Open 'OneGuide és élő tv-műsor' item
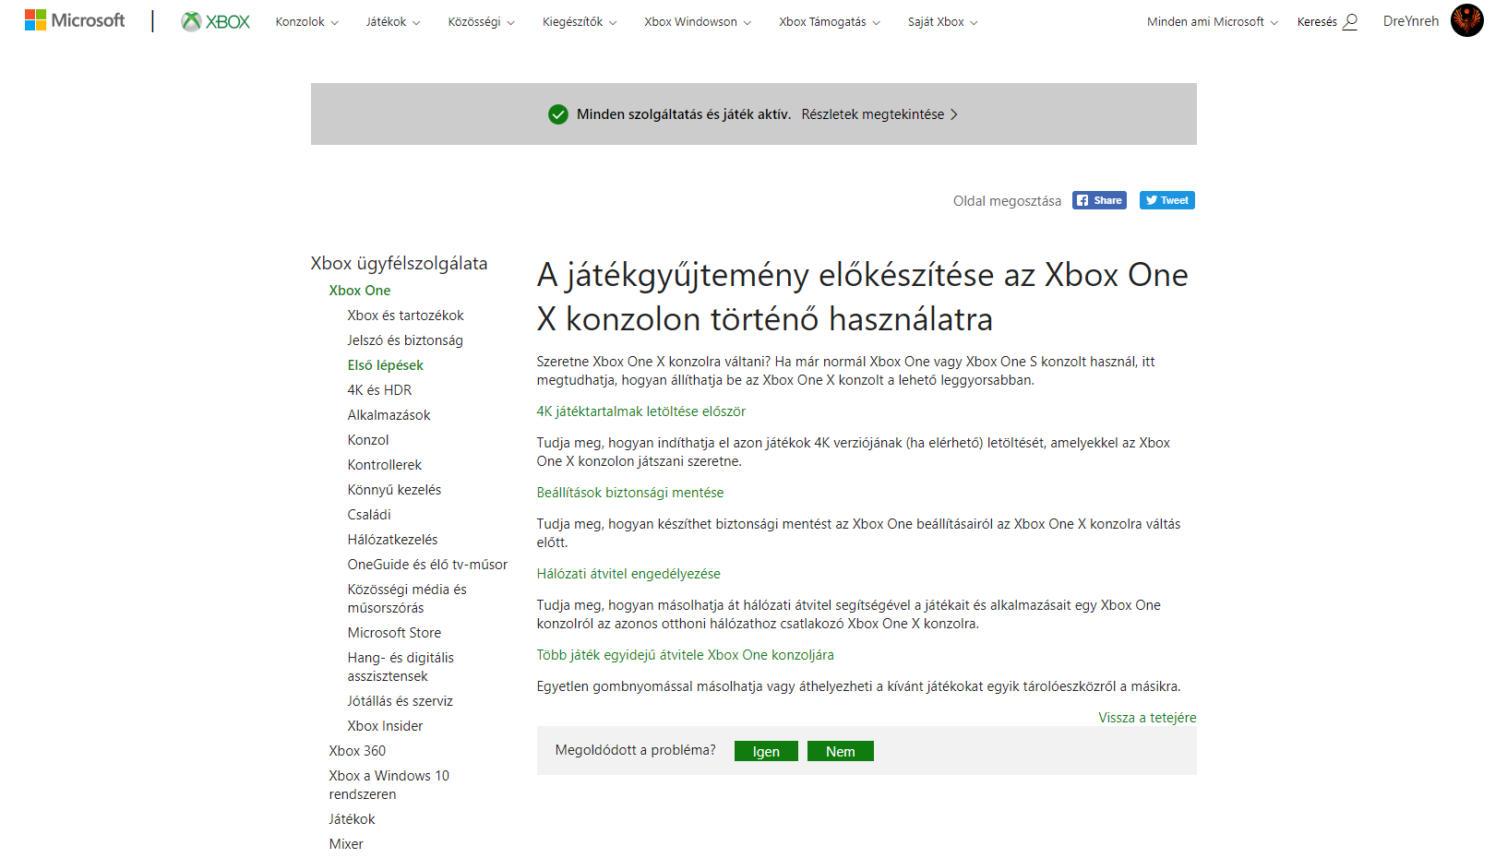This screenshot has width=1495, height=858. pyautogui.click(x=427, y=565)
